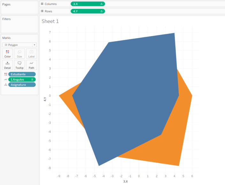Image resolution: width=225 pixels, height=185 pixels.
Task: Open the Polygon mark type dropdown
Action: pos(19,45)
